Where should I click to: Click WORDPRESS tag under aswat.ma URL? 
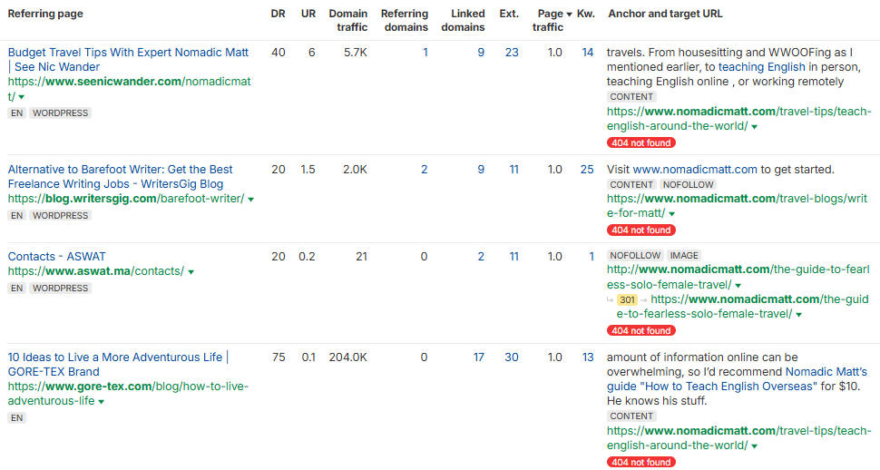click(60, 288)
